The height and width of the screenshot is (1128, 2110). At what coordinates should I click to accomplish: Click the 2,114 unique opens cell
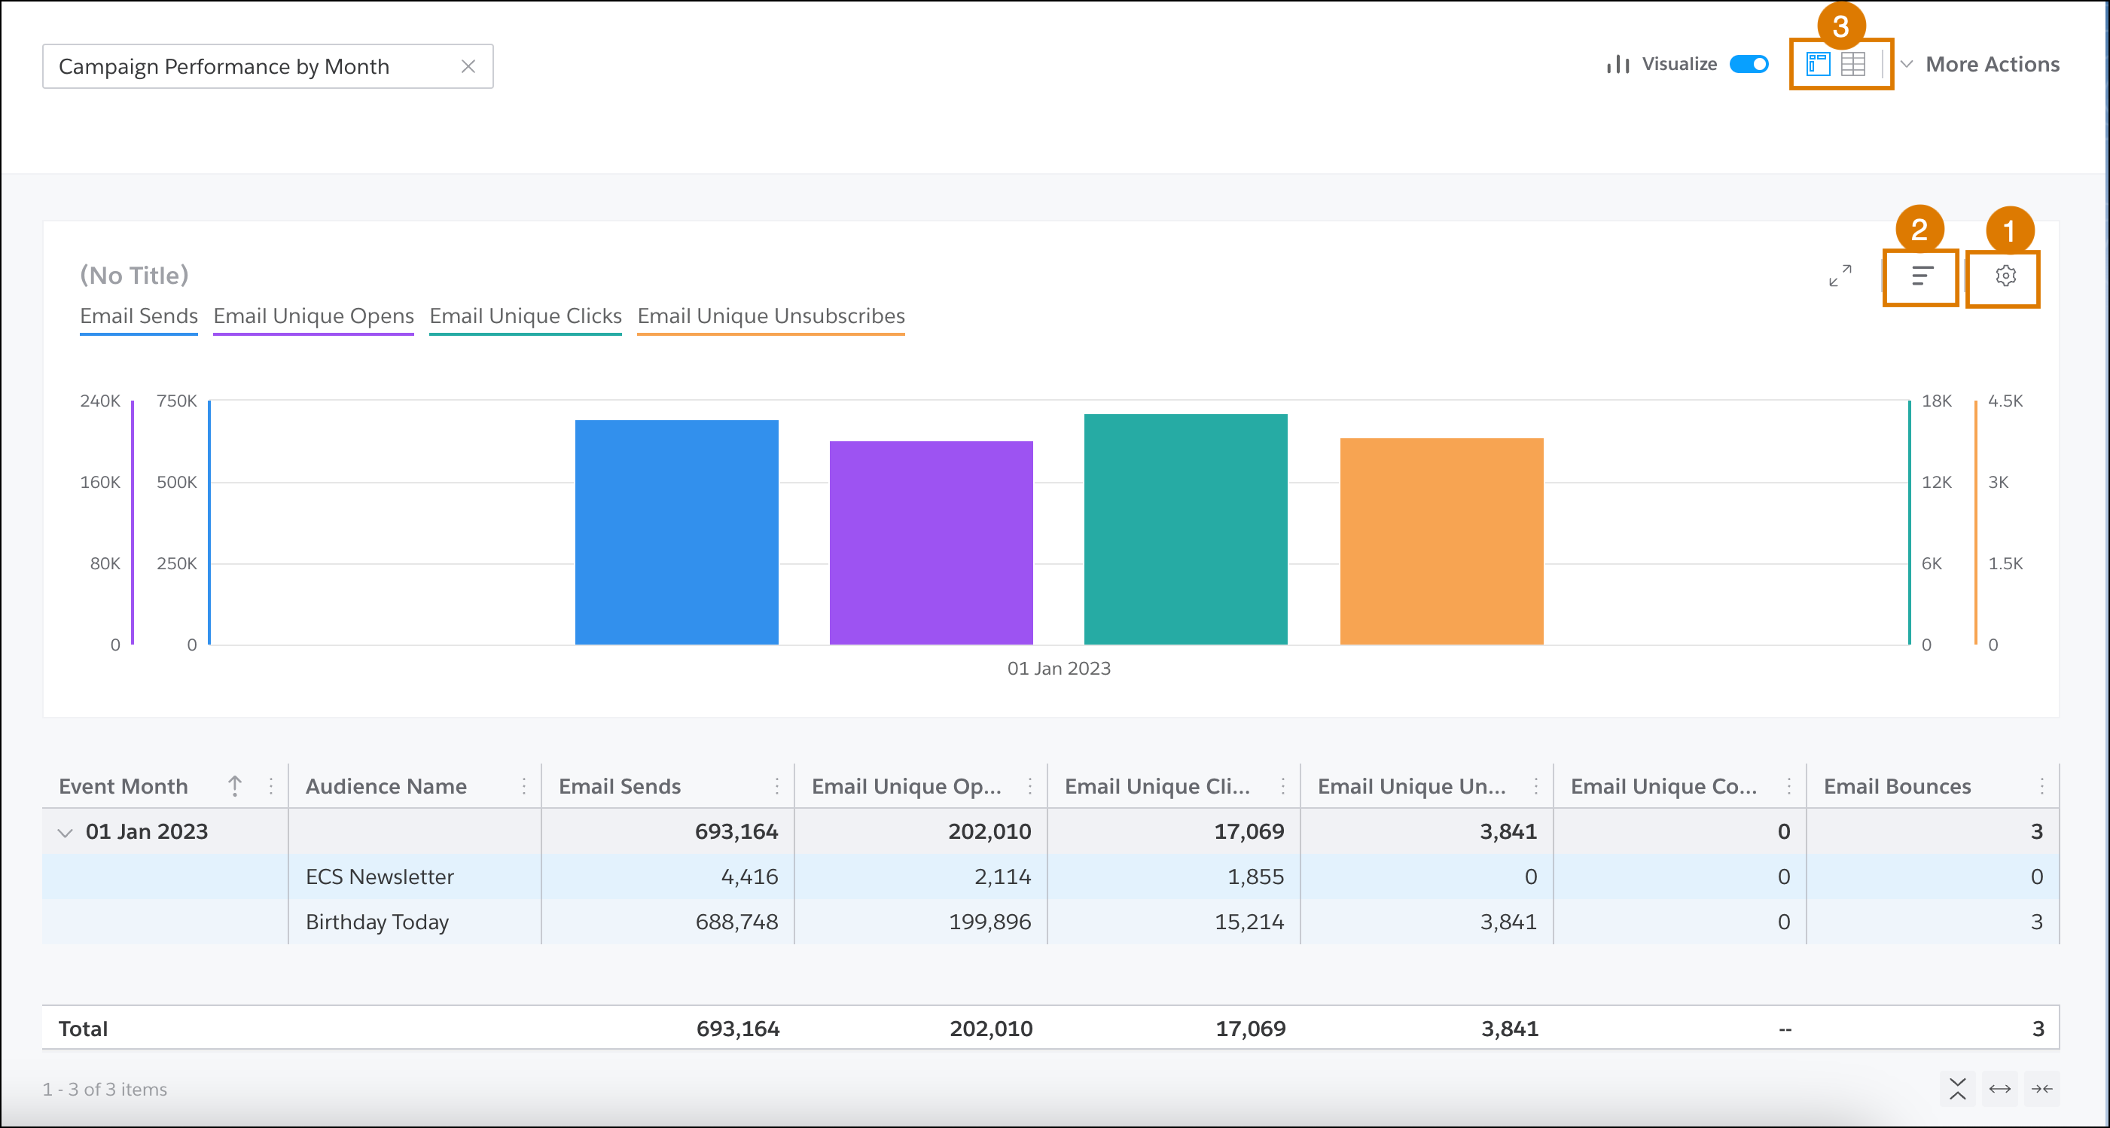pyautogui.click(x=1002, y=876)
